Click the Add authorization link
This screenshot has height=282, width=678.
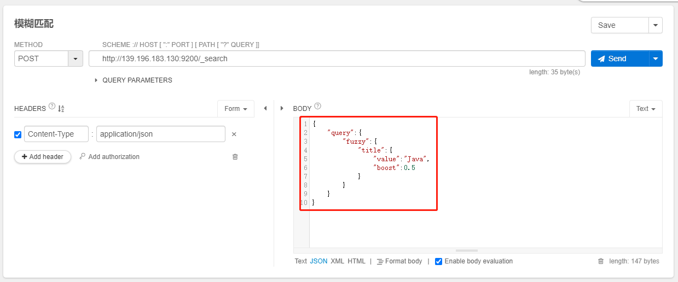click(x=114, y=157)
